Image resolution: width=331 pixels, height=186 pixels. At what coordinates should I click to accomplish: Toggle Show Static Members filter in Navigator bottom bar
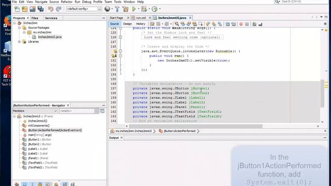(32, 184)
